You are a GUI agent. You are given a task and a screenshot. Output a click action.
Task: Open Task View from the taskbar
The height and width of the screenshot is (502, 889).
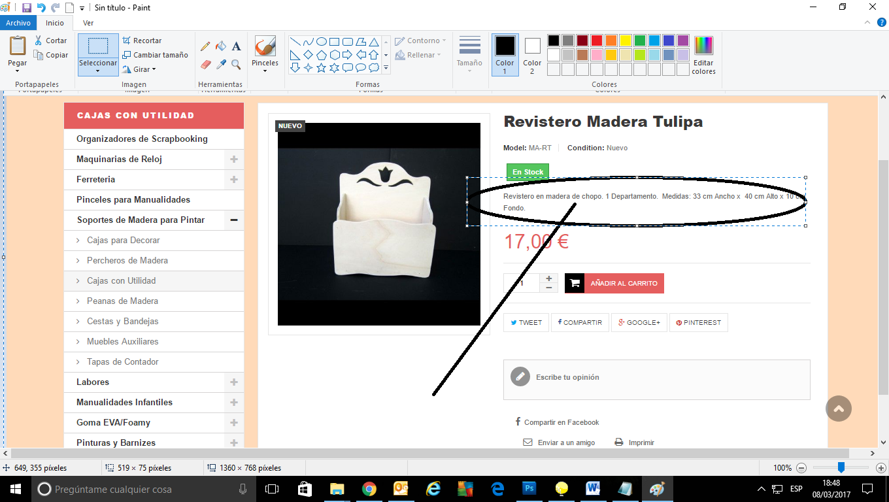pos(272,489)
